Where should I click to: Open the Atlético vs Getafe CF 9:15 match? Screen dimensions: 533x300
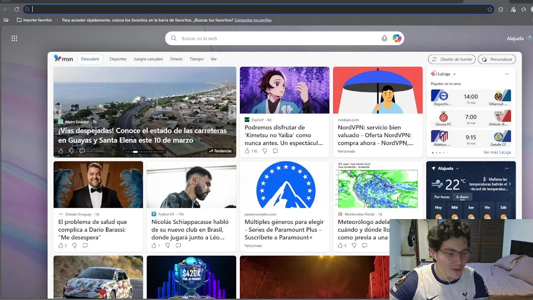coord(471,138)
